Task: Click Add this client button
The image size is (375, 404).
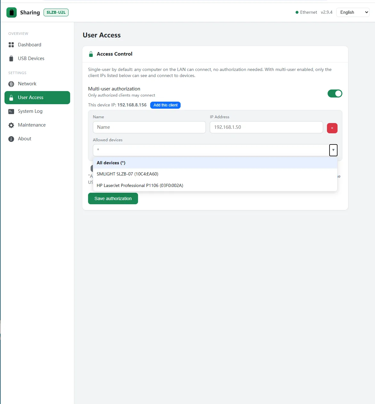Action: (165, 105)
